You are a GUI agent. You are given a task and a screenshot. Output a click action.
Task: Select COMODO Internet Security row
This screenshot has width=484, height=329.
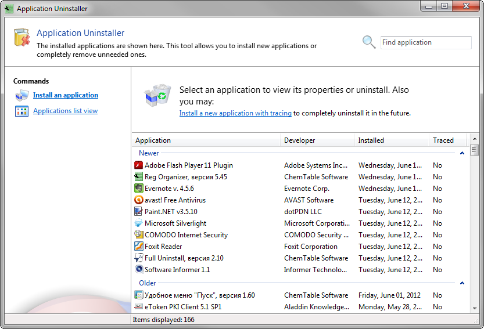300,234
